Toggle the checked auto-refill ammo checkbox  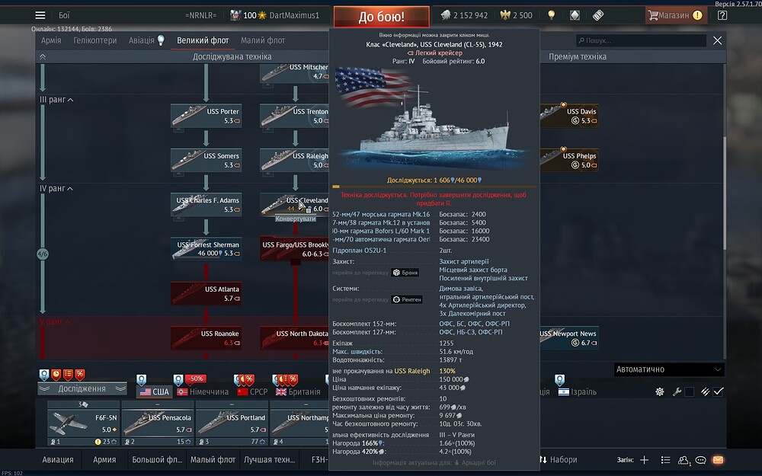719,392
